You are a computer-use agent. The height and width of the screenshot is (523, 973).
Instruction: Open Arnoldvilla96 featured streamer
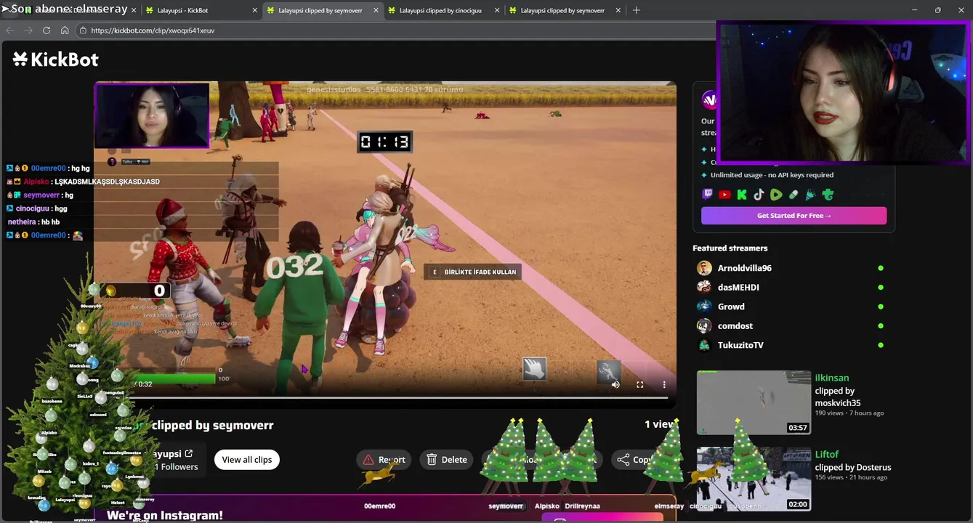click(x=744, y=268)
